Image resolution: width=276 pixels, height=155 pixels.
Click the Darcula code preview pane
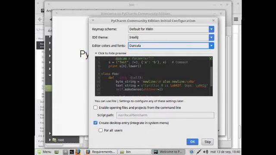click(x=154, y=76)
